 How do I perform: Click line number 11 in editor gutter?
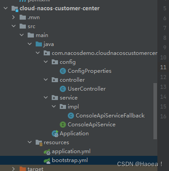[163, 67]
